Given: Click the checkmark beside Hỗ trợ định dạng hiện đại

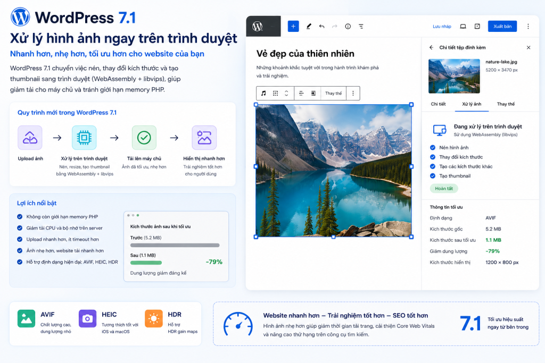Looking at the screenshot, I should (x=20, y=261).
